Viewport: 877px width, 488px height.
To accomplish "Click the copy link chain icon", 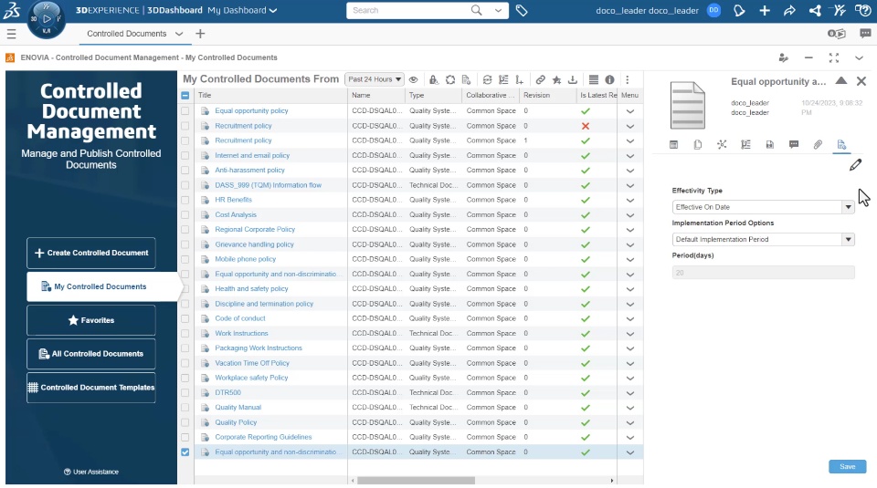I will coord(540,80).
